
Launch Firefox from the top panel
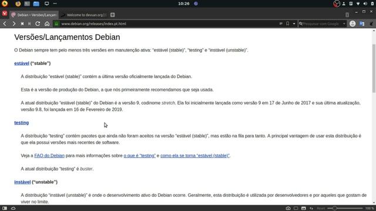(18, 4)
